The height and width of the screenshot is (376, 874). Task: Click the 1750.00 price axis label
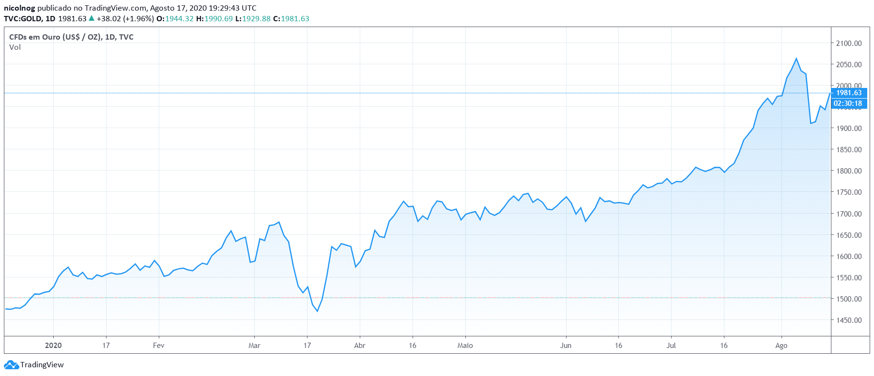pos(849,192)
